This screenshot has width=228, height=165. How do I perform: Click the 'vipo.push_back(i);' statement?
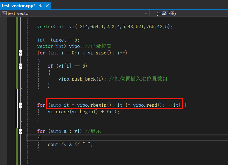coord(82,79)
